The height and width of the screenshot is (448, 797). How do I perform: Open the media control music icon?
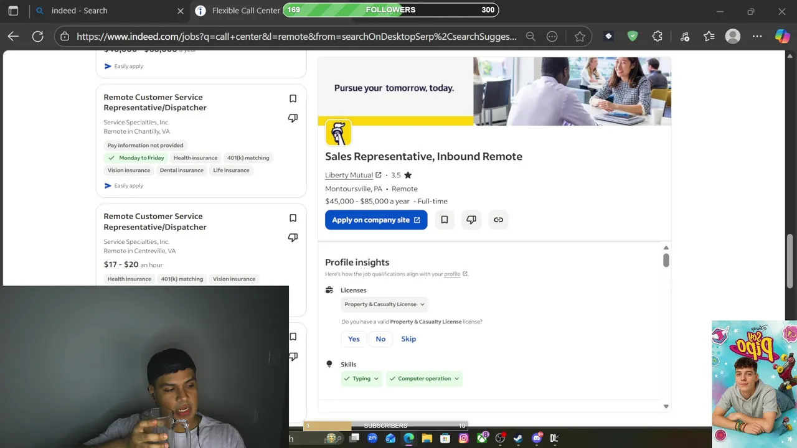pyautogui.click(x=685, y=37)
